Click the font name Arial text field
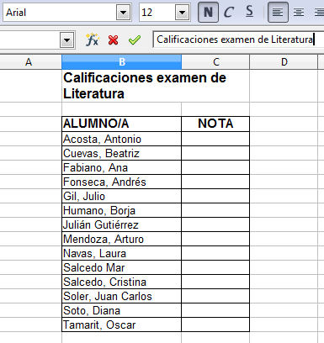 tap(60, 13)
